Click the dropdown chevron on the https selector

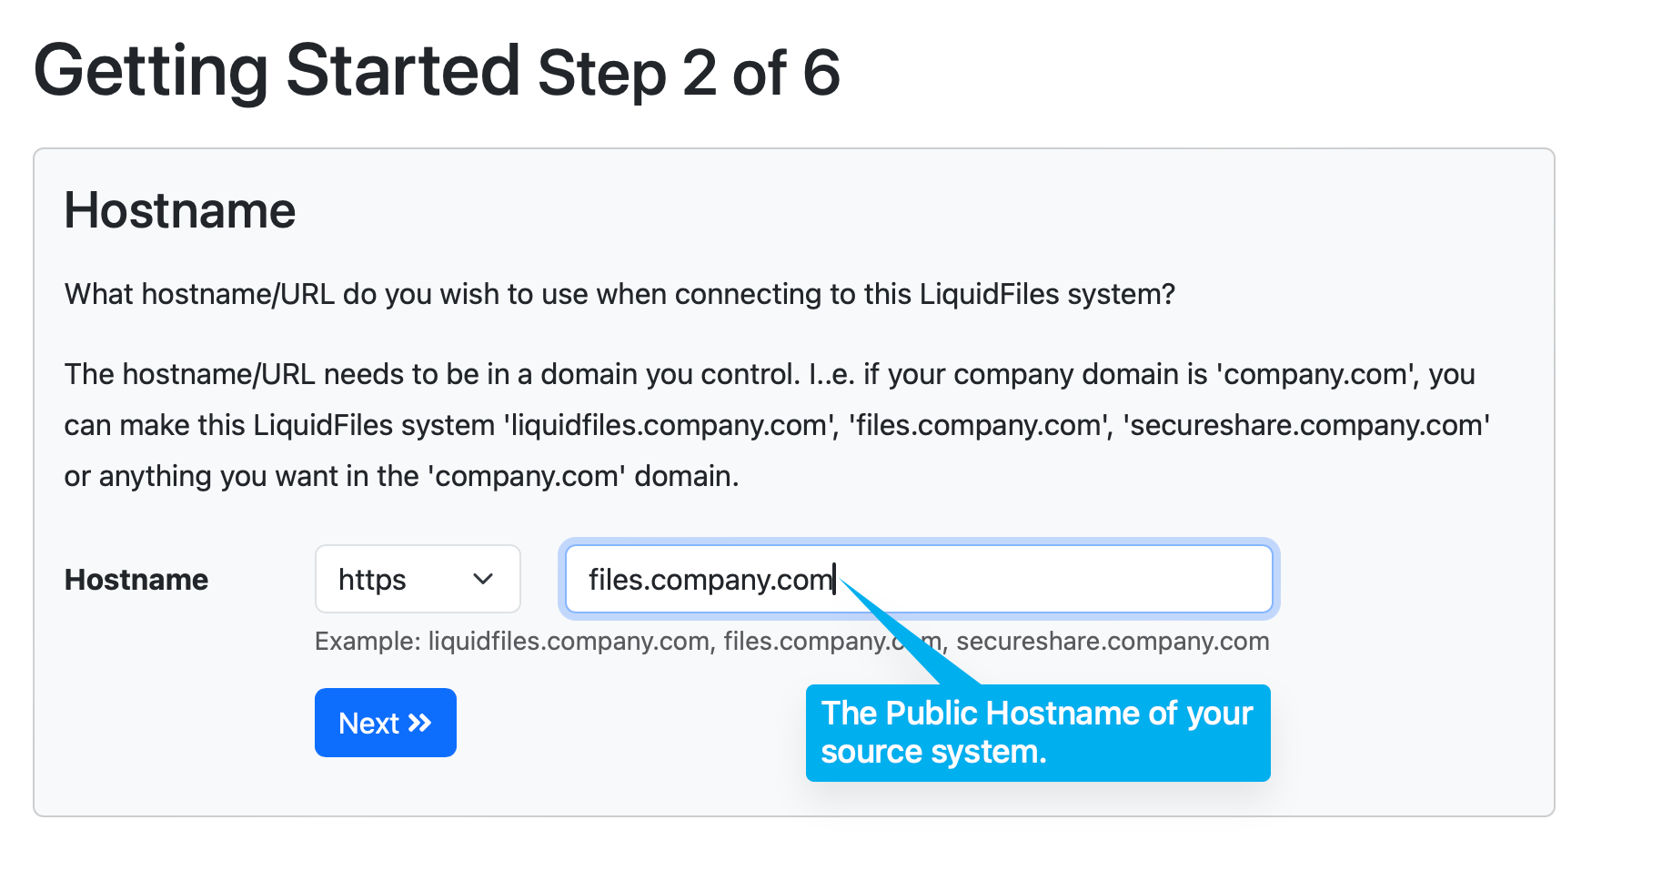[x=483, y=579]
